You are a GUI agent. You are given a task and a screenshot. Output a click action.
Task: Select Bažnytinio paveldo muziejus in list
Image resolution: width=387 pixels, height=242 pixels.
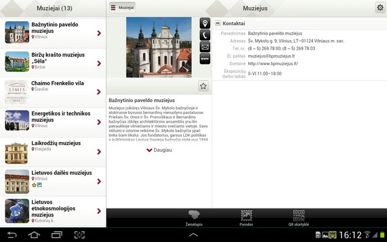tap(53, 33)
